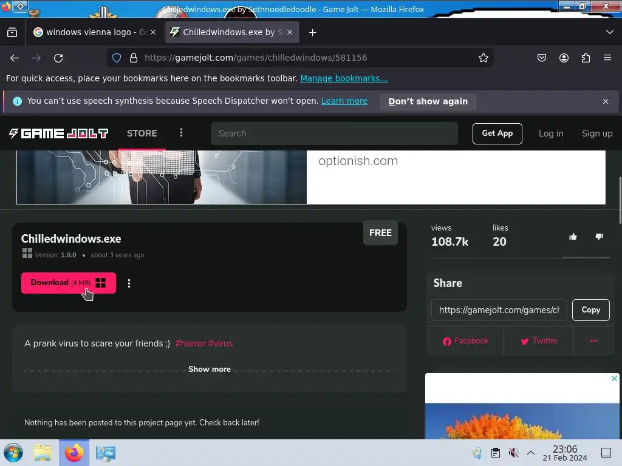Click the Don't show again button

[428, 101]
